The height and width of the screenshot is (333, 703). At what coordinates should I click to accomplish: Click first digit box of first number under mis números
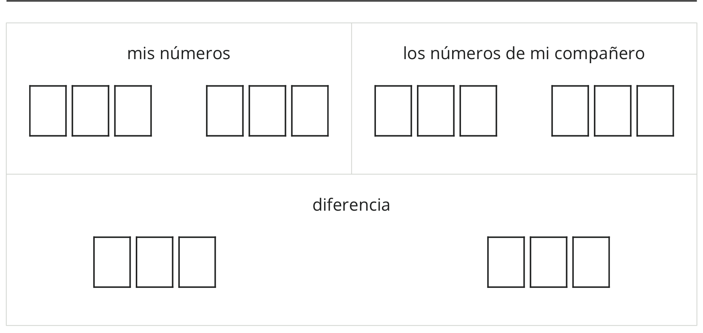(48, 111)
